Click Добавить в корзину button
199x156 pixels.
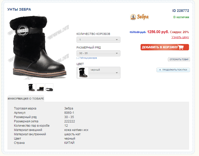[x=165, y=47]
